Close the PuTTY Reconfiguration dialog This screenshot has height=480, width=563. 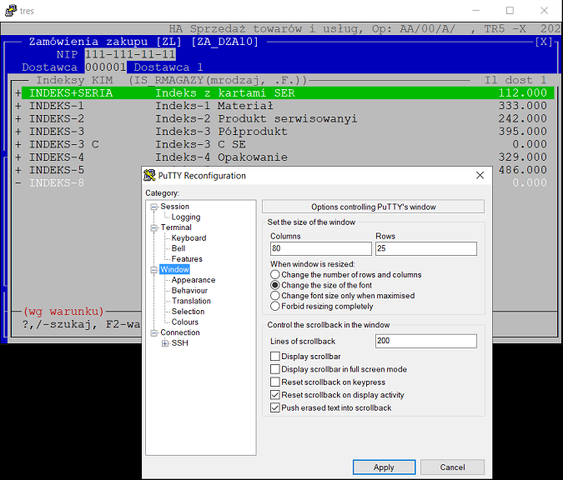480,176
